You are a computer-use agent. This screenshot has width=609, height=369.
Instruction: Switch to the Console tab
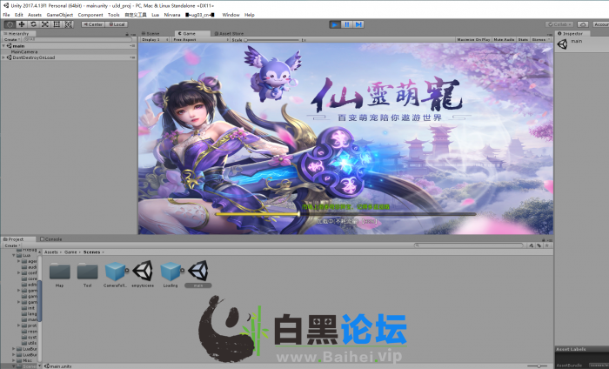(x=51, y=239)
